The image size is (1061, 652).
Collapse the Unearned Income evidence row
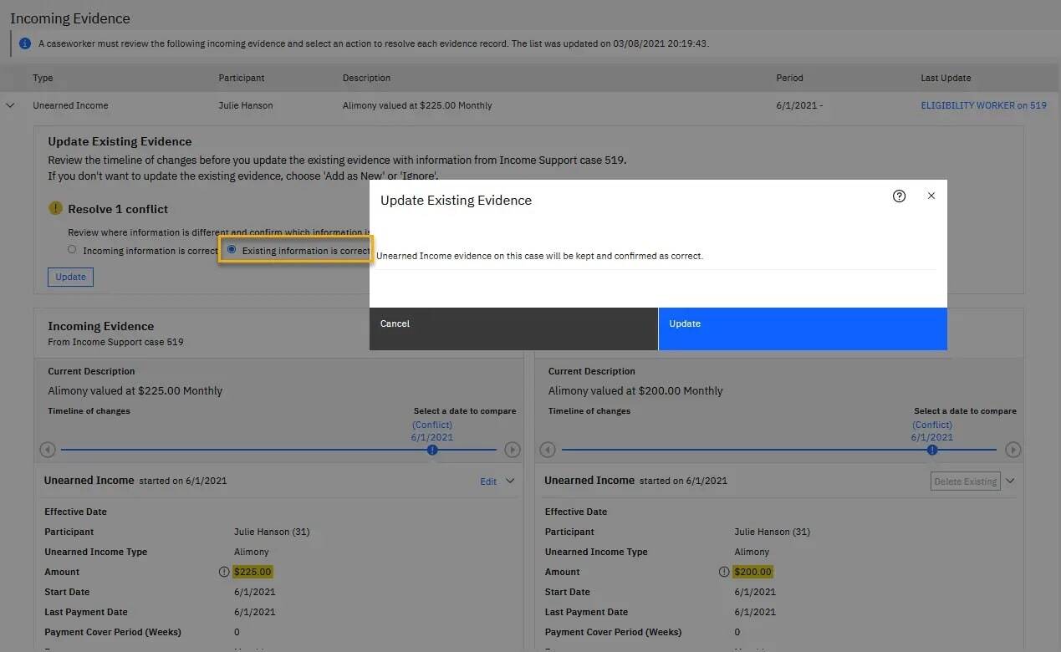tap(10, 105)
